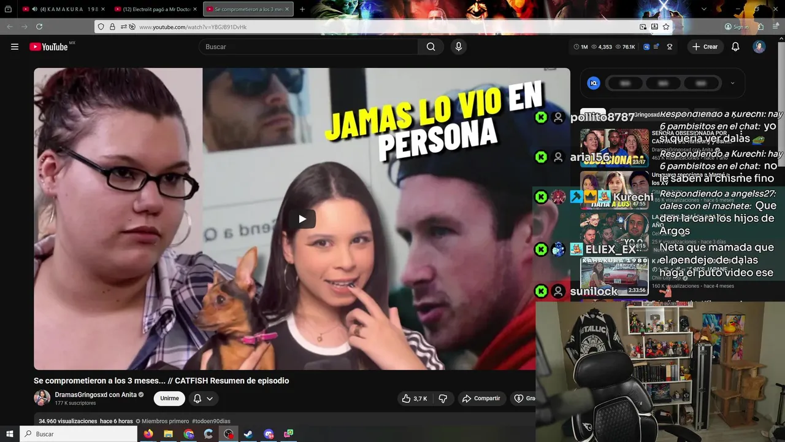The height and width of the screenshot is (442, 785).
Task: Click the tracking protection shield icon
Action: point(101,27)
